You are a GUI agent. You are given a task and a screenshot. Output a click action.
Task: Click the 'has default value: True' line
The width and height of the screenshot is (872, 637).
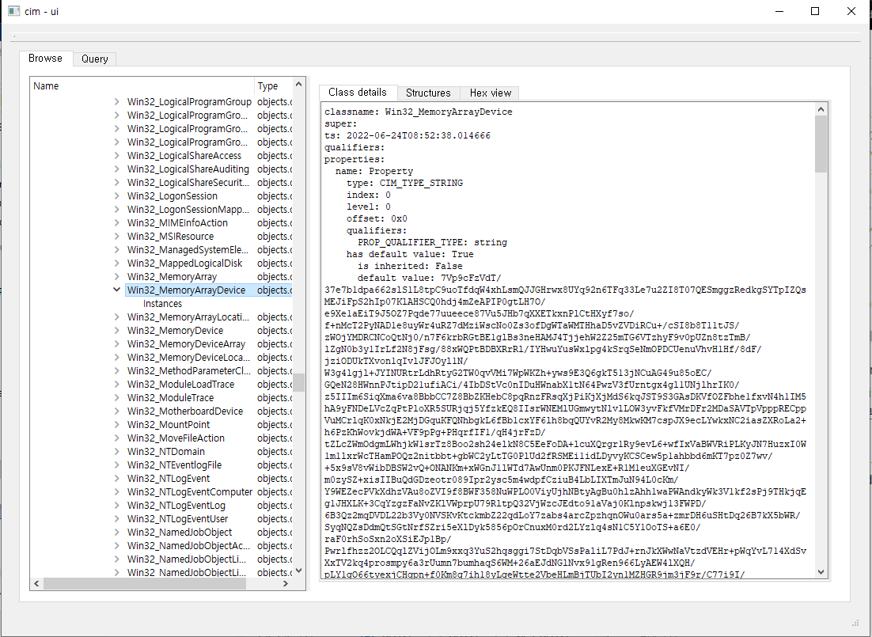tap(410, 254)
